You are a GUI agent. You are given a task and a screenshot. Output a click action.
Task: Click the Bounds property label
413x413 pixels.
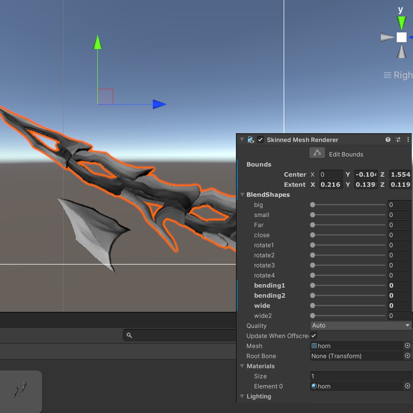(259, 165)
